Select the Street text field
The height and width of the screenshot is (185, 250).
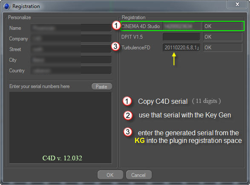click(x=71, y=49)
